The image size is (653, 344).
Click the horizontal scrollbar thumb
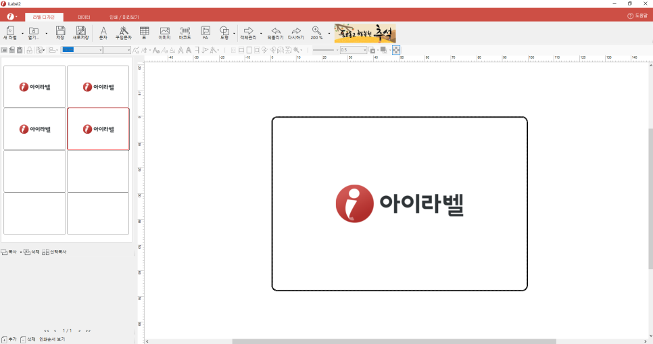click(394, 341)
